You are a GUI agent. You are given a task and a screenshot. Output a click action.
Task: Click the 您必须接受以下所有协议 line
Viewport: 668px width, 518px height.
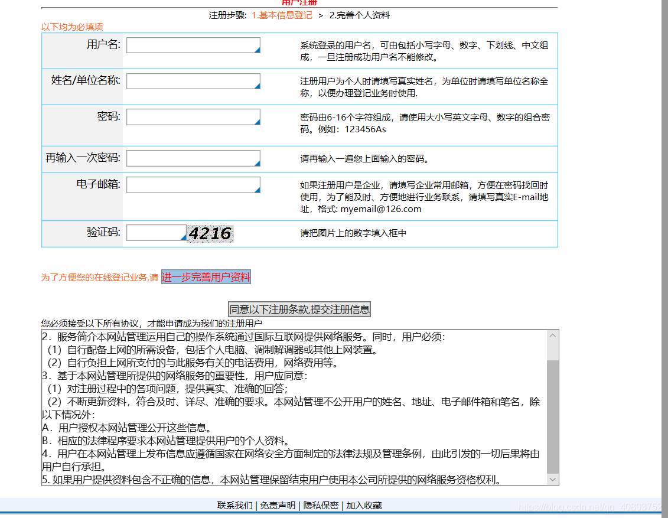152,323
